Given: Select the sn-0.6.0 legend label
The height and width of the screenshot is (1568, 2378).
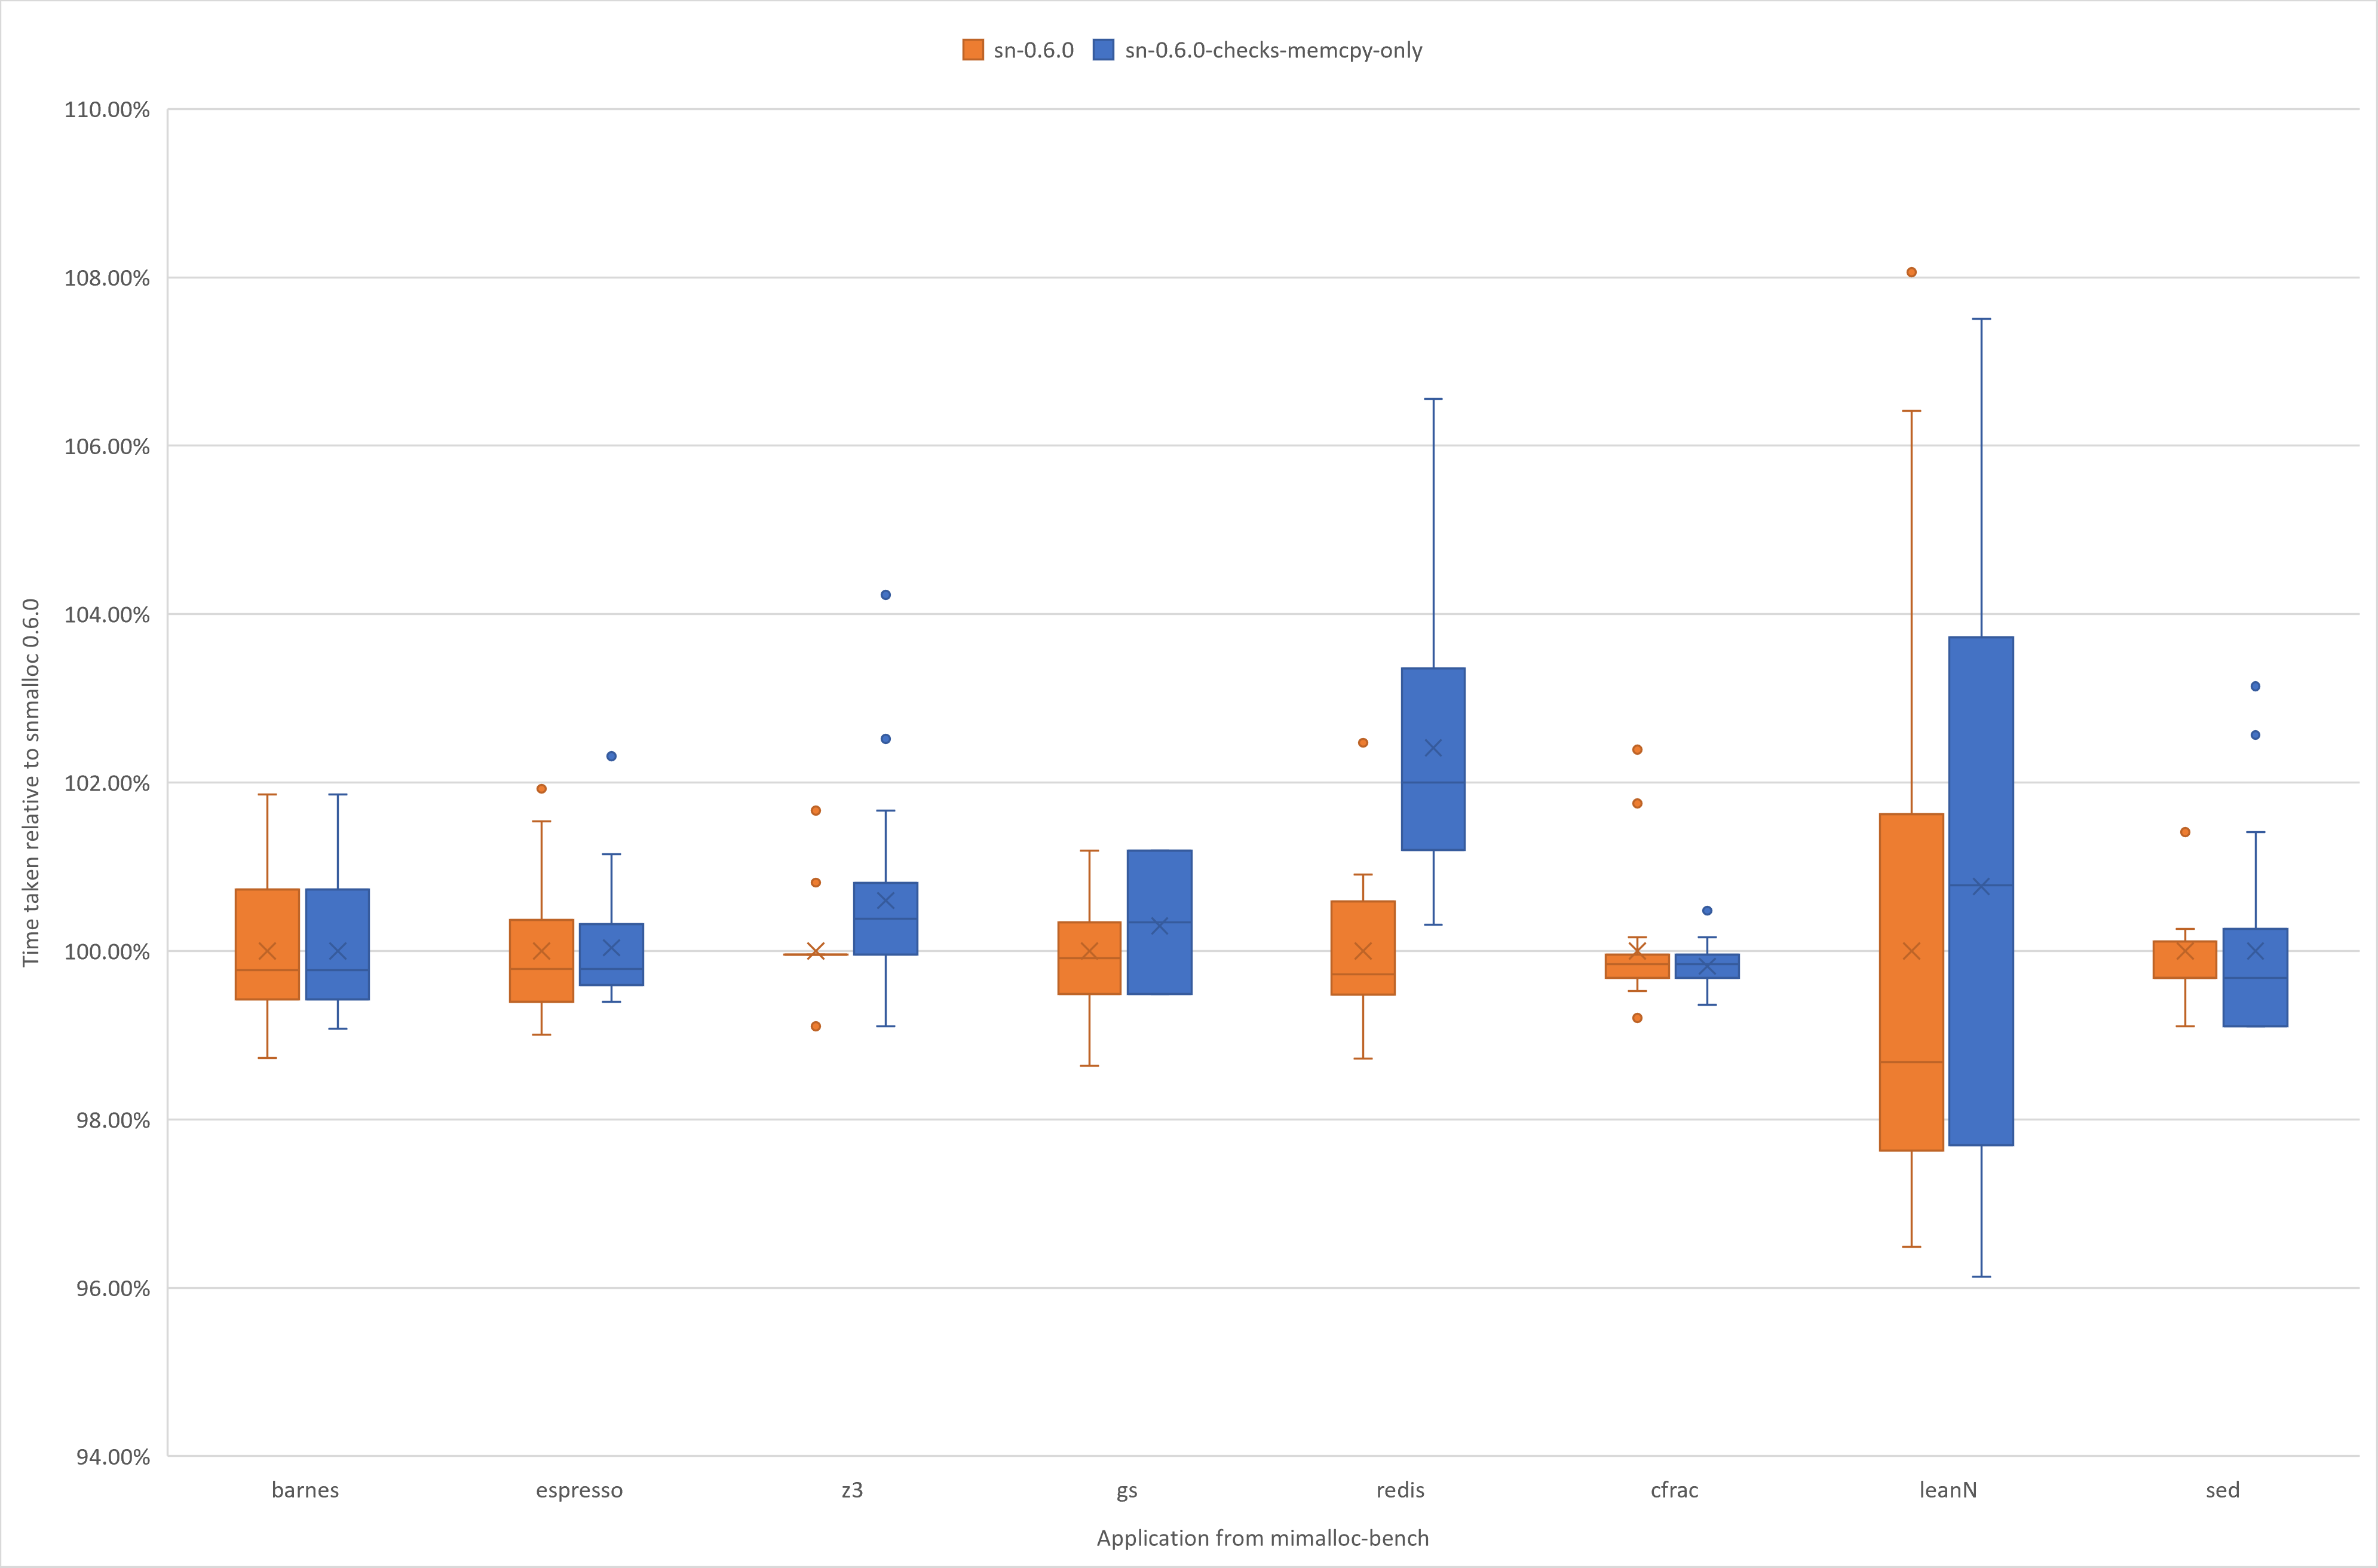Looking at the screenshot, I should (1034, 50).
